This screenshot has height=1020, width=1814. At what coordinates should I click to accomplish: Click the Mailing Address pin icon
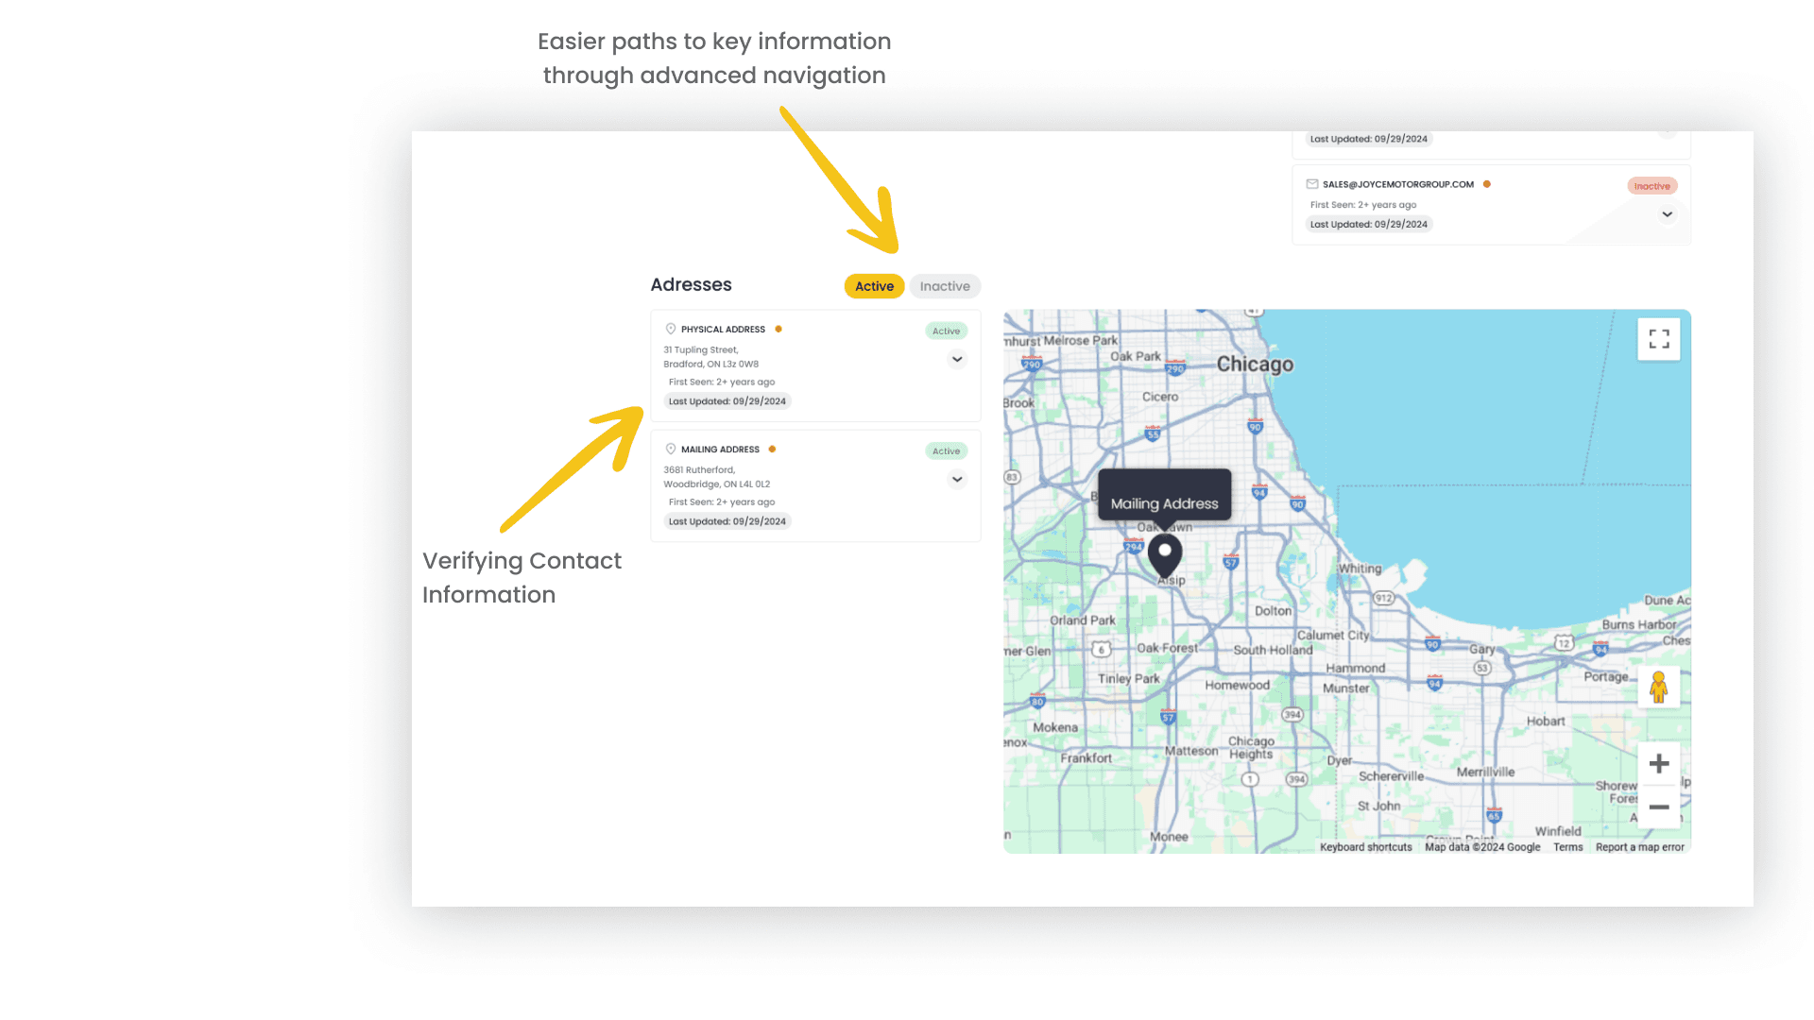point(671,449)
